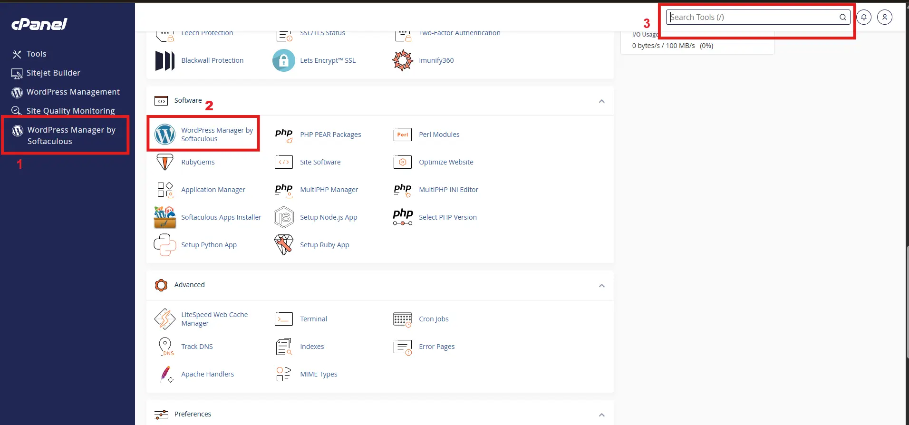Click the Blackwall Protection icon
This screenshot has width=909, height=425.
(165, 61)
